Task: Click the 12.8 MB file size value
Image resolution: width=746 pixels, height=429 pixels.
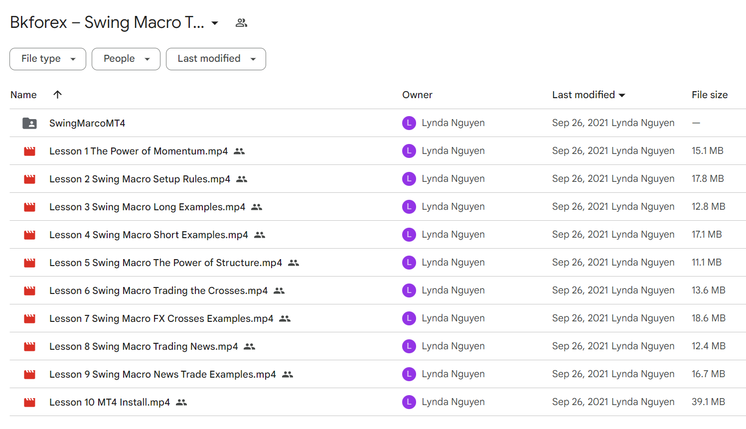Action: (709, 207)
